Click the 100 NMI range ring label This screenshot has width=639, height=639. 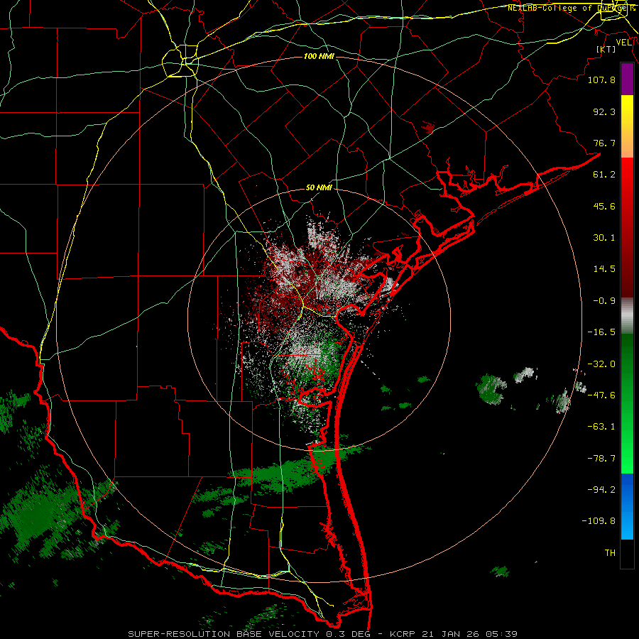point(319,56)
